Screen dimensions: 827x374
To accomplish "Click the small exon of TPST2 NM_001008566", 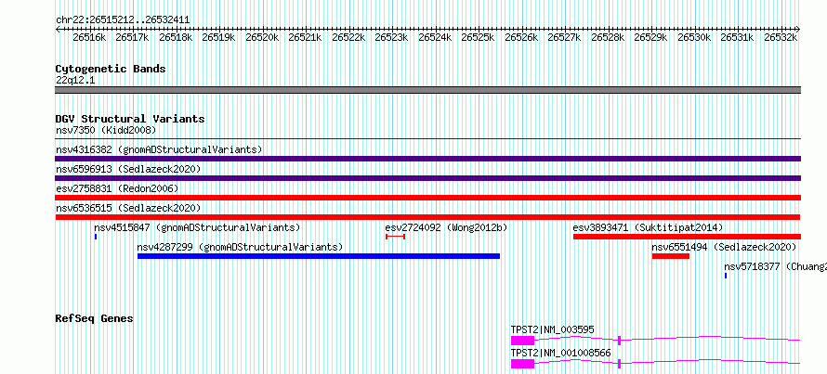I will (x=619, y=364).
